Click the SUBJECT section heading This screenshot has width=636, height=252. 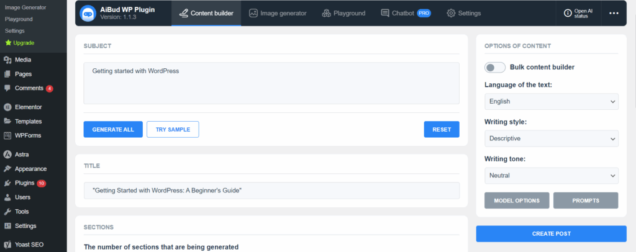pos(98,46)
